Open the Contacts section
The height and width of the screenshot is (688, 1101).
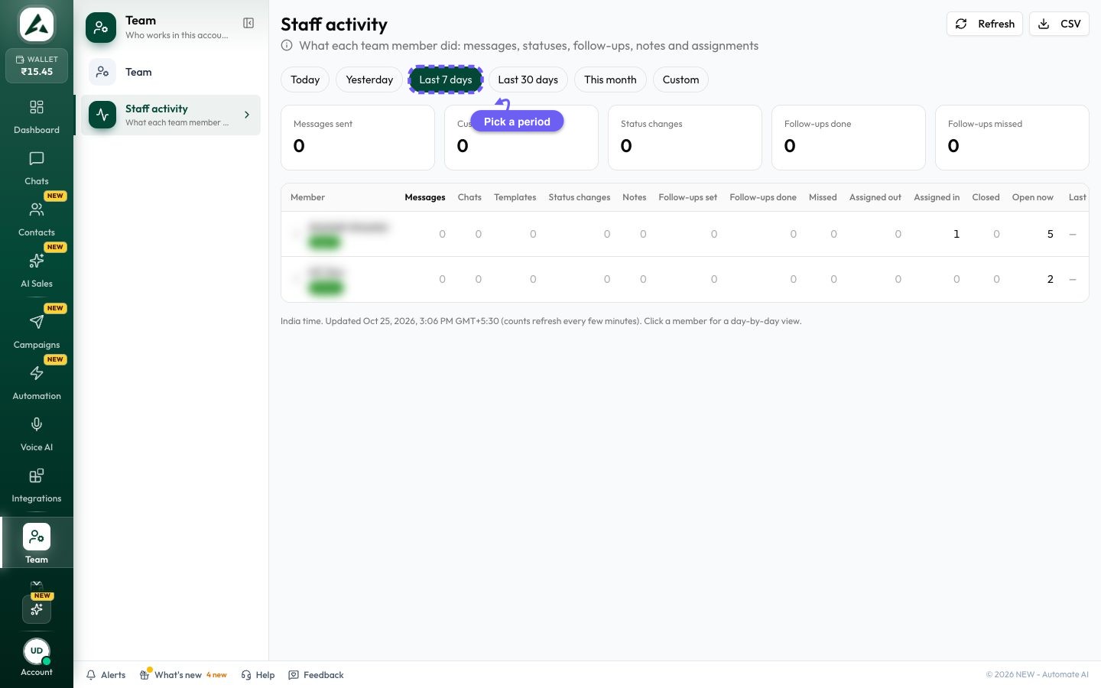(37, 219)
